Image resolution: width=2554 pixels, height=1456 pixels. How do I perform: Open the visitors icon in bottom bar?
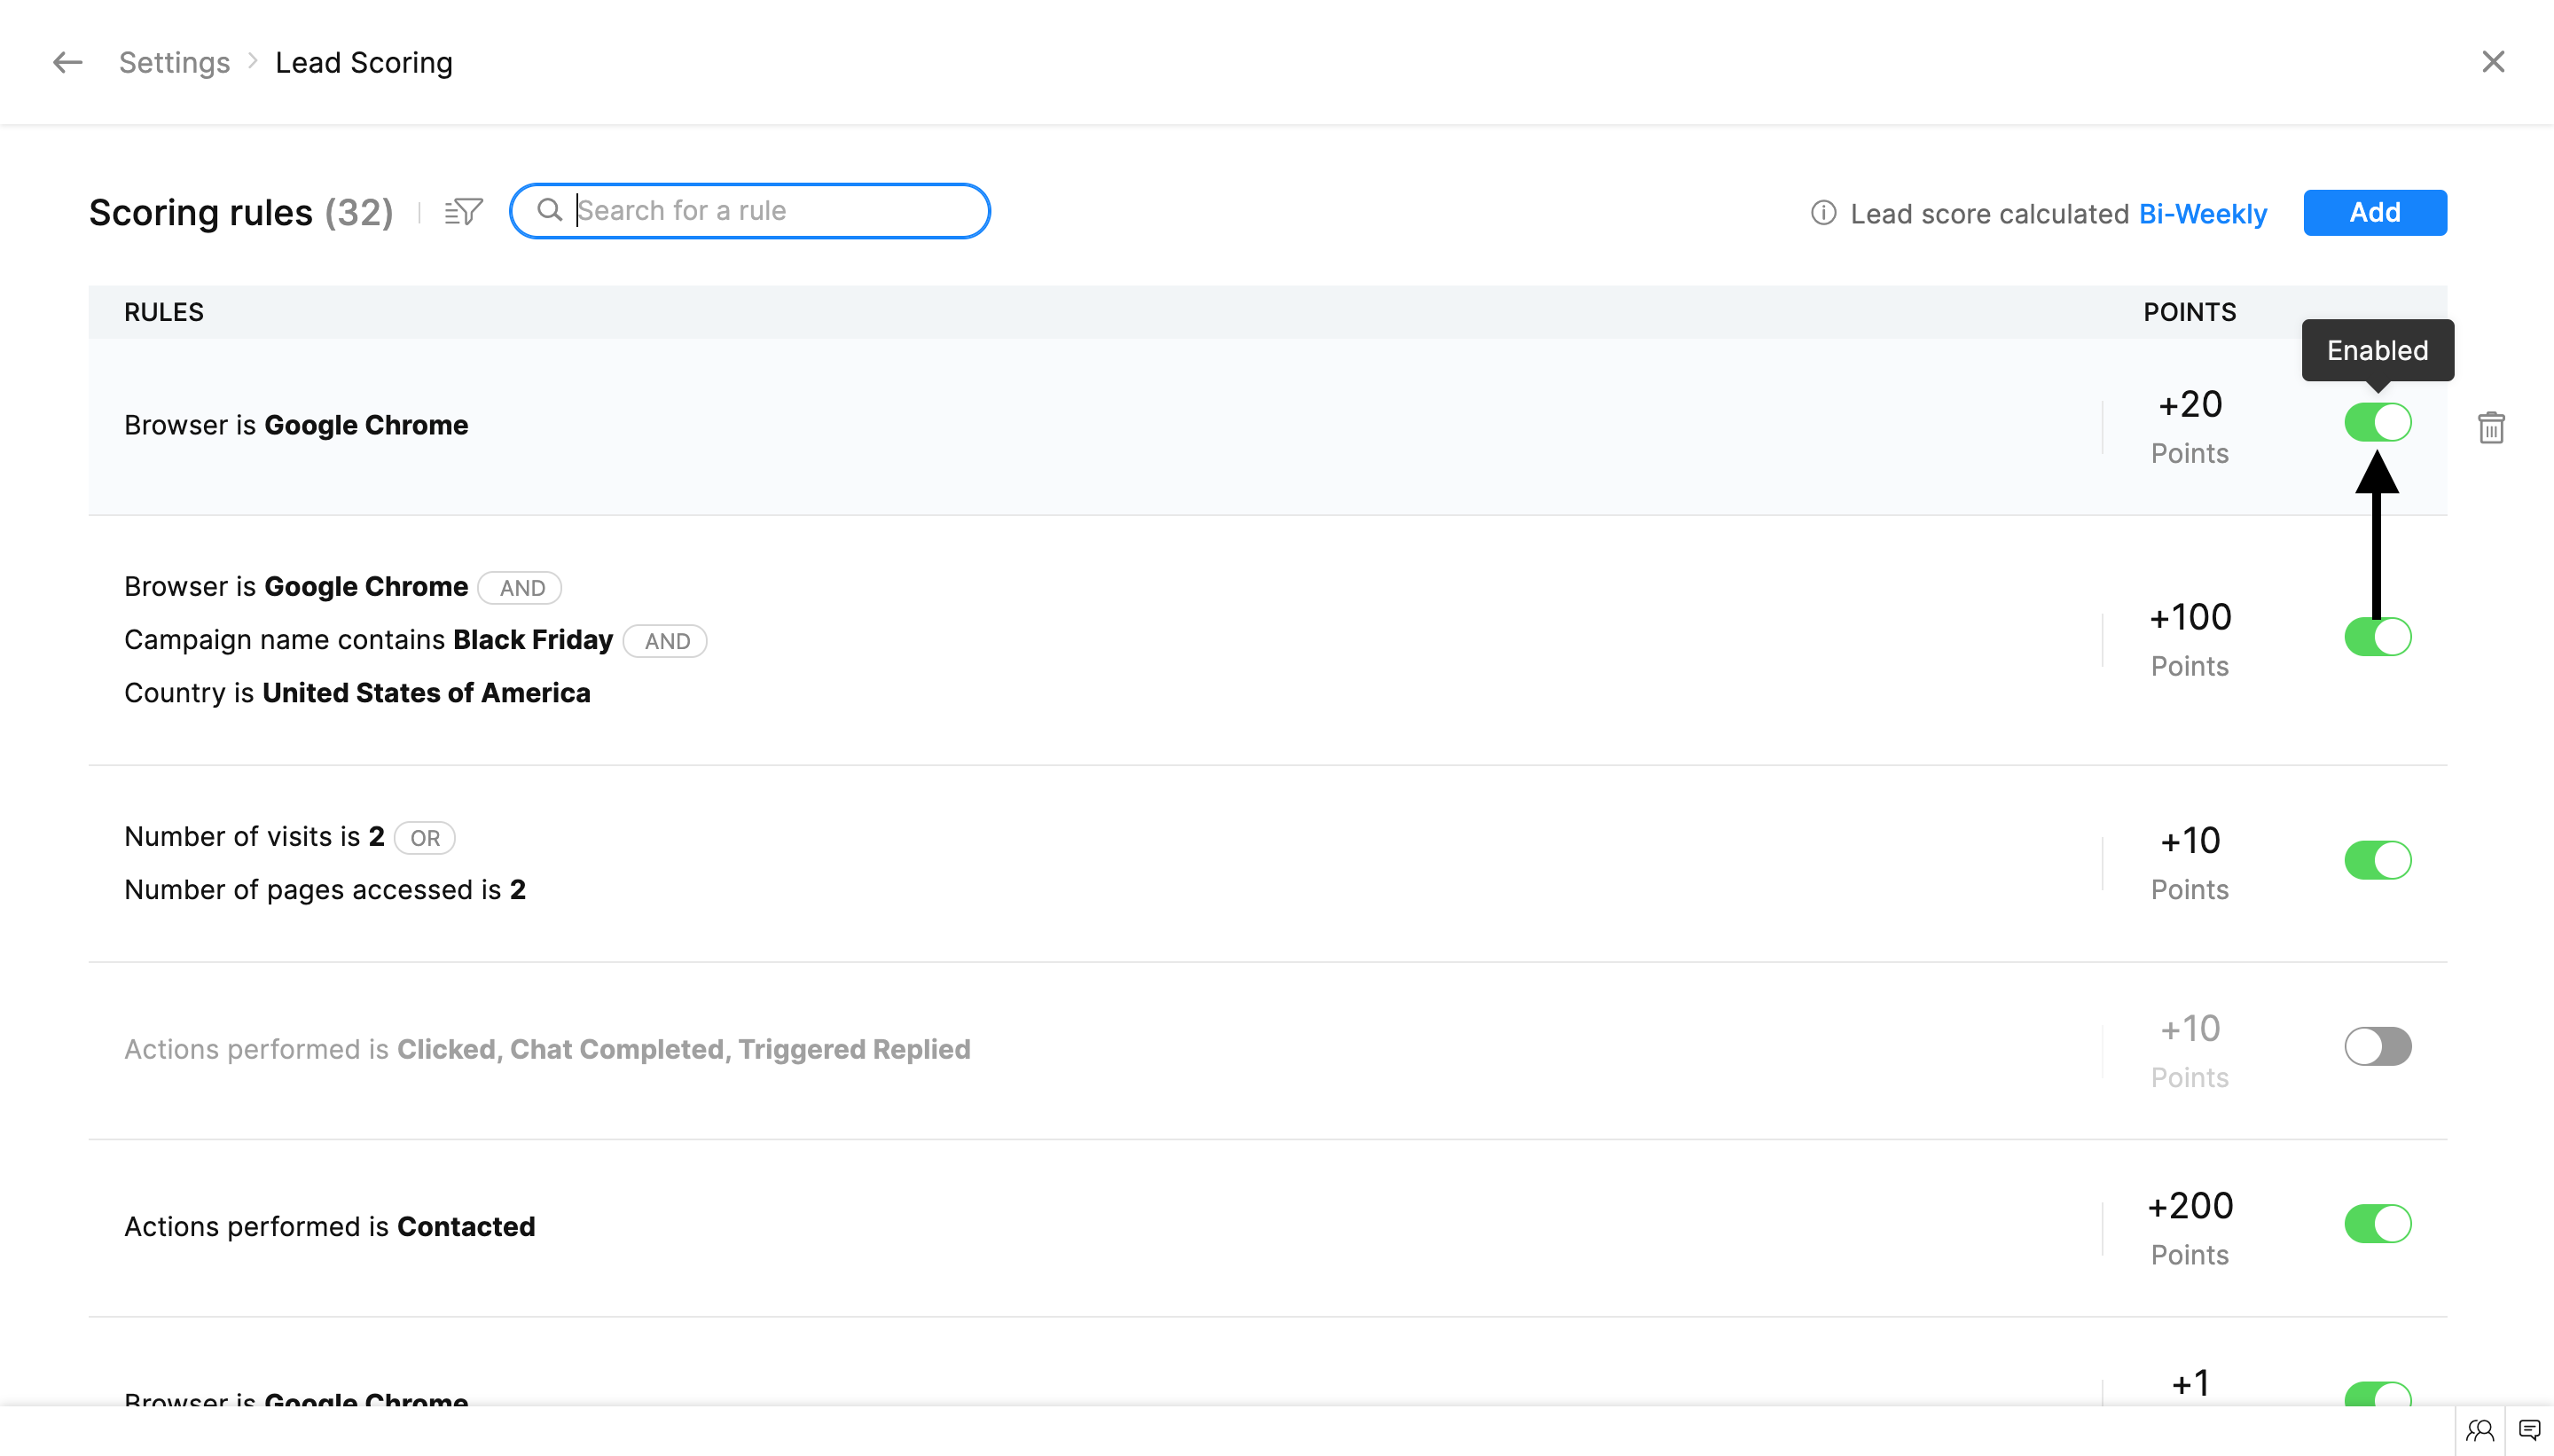pos(2479,1430)
